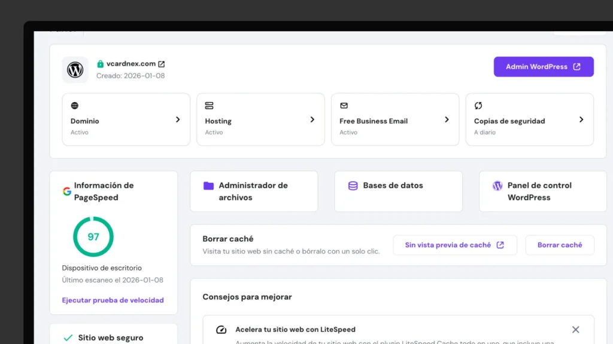
Task: Click the Borrar caché button
Action: click(x=559, y=245)
